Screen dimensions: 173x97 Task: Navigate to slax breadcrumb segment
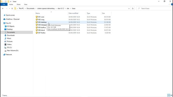click(68, 8)
